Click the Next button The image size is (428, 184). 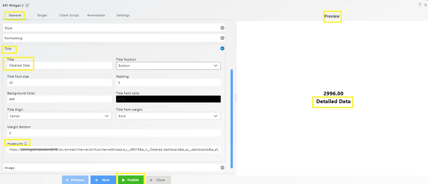pos(103,180)
